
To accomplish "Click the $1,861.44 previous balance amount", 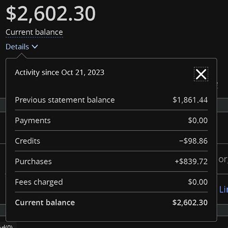I will pos(190,100).
